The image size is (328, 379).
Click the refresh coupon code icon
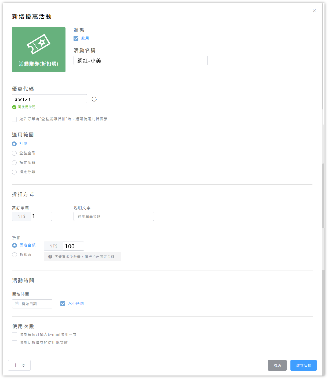click(x=94, y=99)
